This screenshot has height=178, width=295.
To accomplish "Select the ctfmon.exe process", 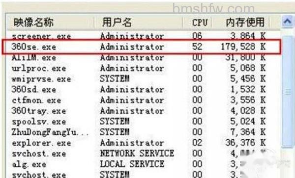I will (144, 100).
